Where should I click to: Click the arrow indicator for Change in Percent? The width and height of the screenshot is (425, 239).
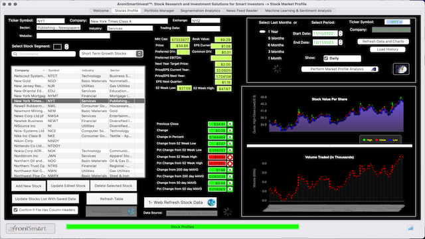tap(230, 137)
